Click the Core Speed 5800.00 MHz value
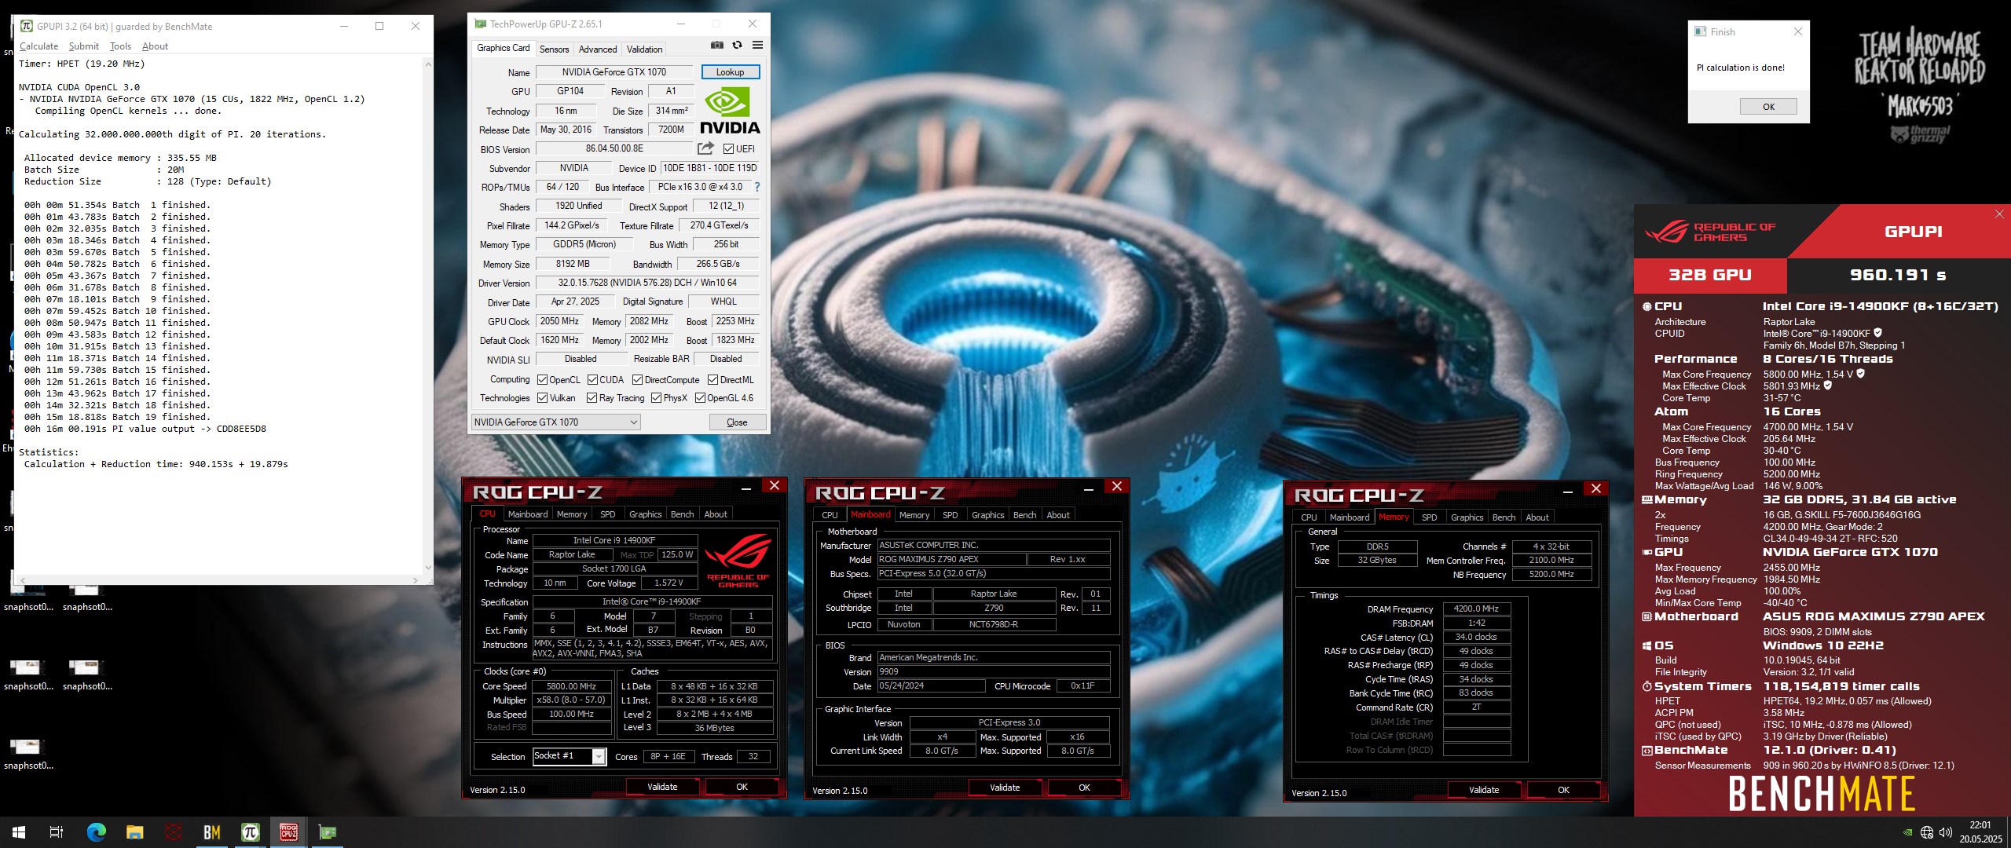Screen dimensions: 2011x848 [x=571, y=686]
